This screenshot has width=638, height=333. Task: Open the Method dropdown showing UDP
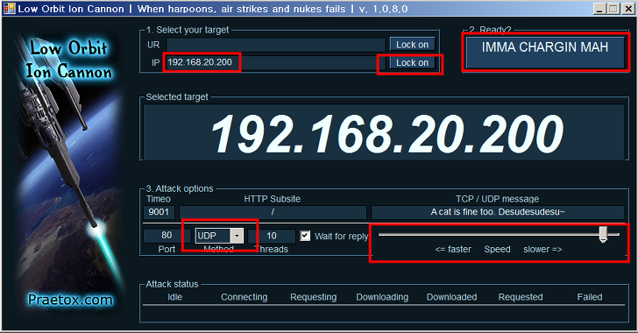point(237,236)
